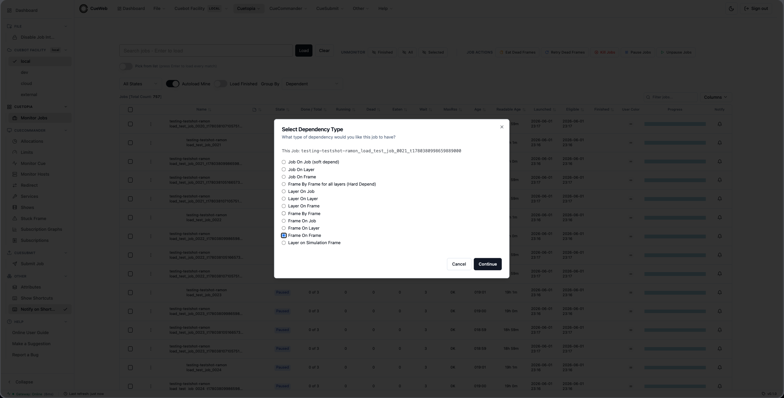The height and width of the screenshot is (398, 784).
Task: Click Attributes sidebar icon
Action: (x=15, y=287)
